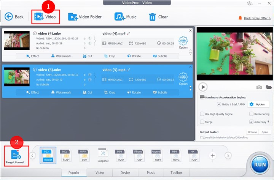Viewport: 274px width, 180px height.
Task: Select Snapshot preset
Action: (103, 155)
